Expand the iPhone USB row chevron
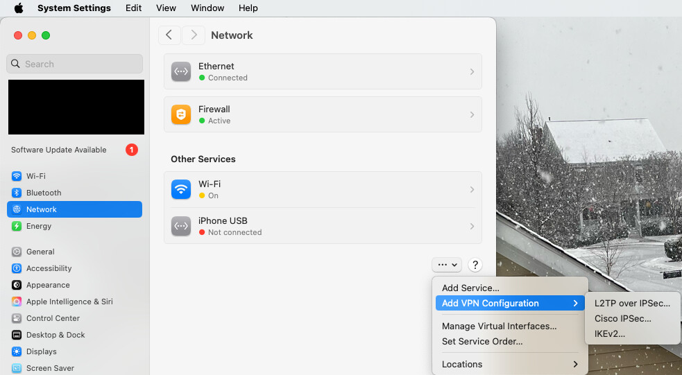Image resolution: width=682 pixels, height=375 pixels. (472, 226)
